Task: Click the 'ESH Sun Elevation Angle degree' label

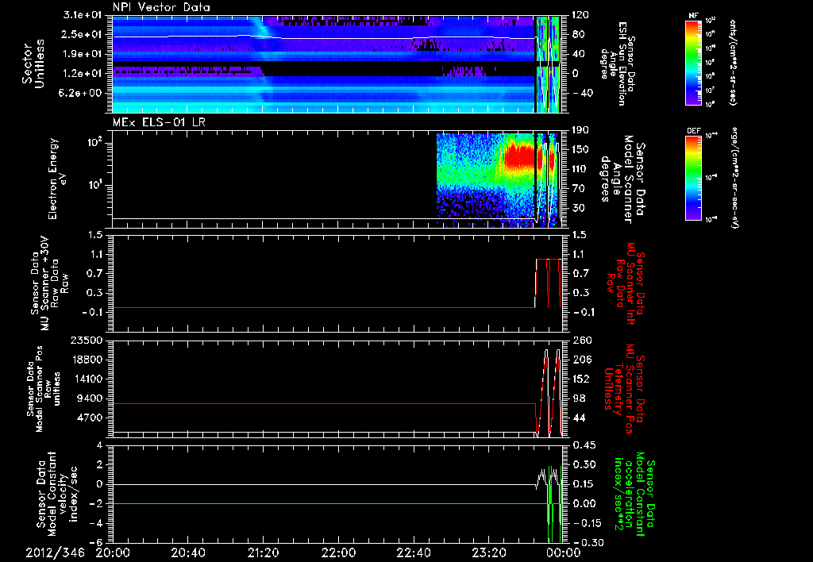Action: click(617, 64)
